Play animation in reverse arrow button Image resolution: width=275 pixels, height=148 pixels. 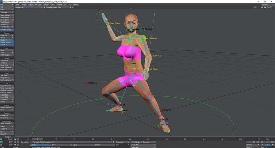point(263,145)
